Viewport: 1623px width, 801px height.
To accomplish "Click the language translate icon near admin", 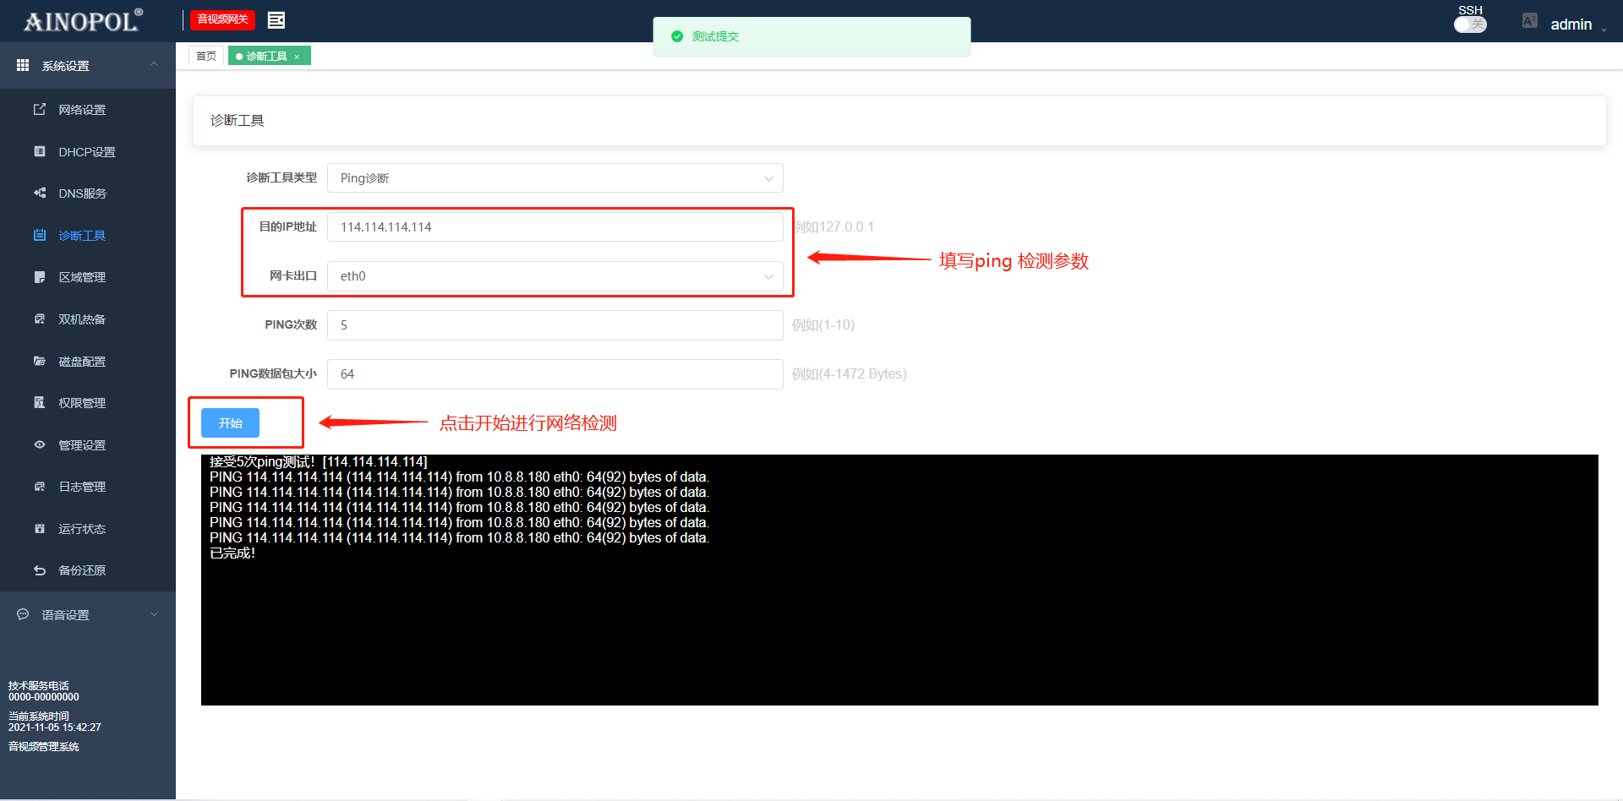I will coord(1529,21).
